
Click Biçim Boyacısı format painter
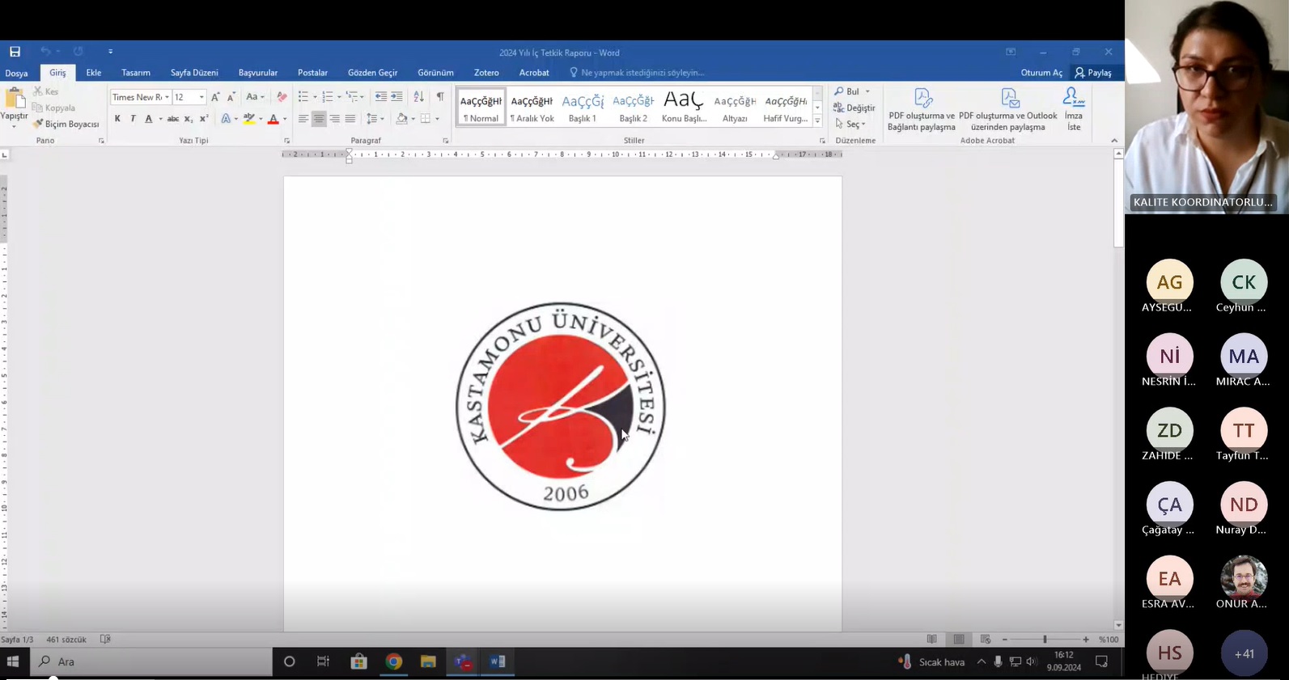[66, 124]
